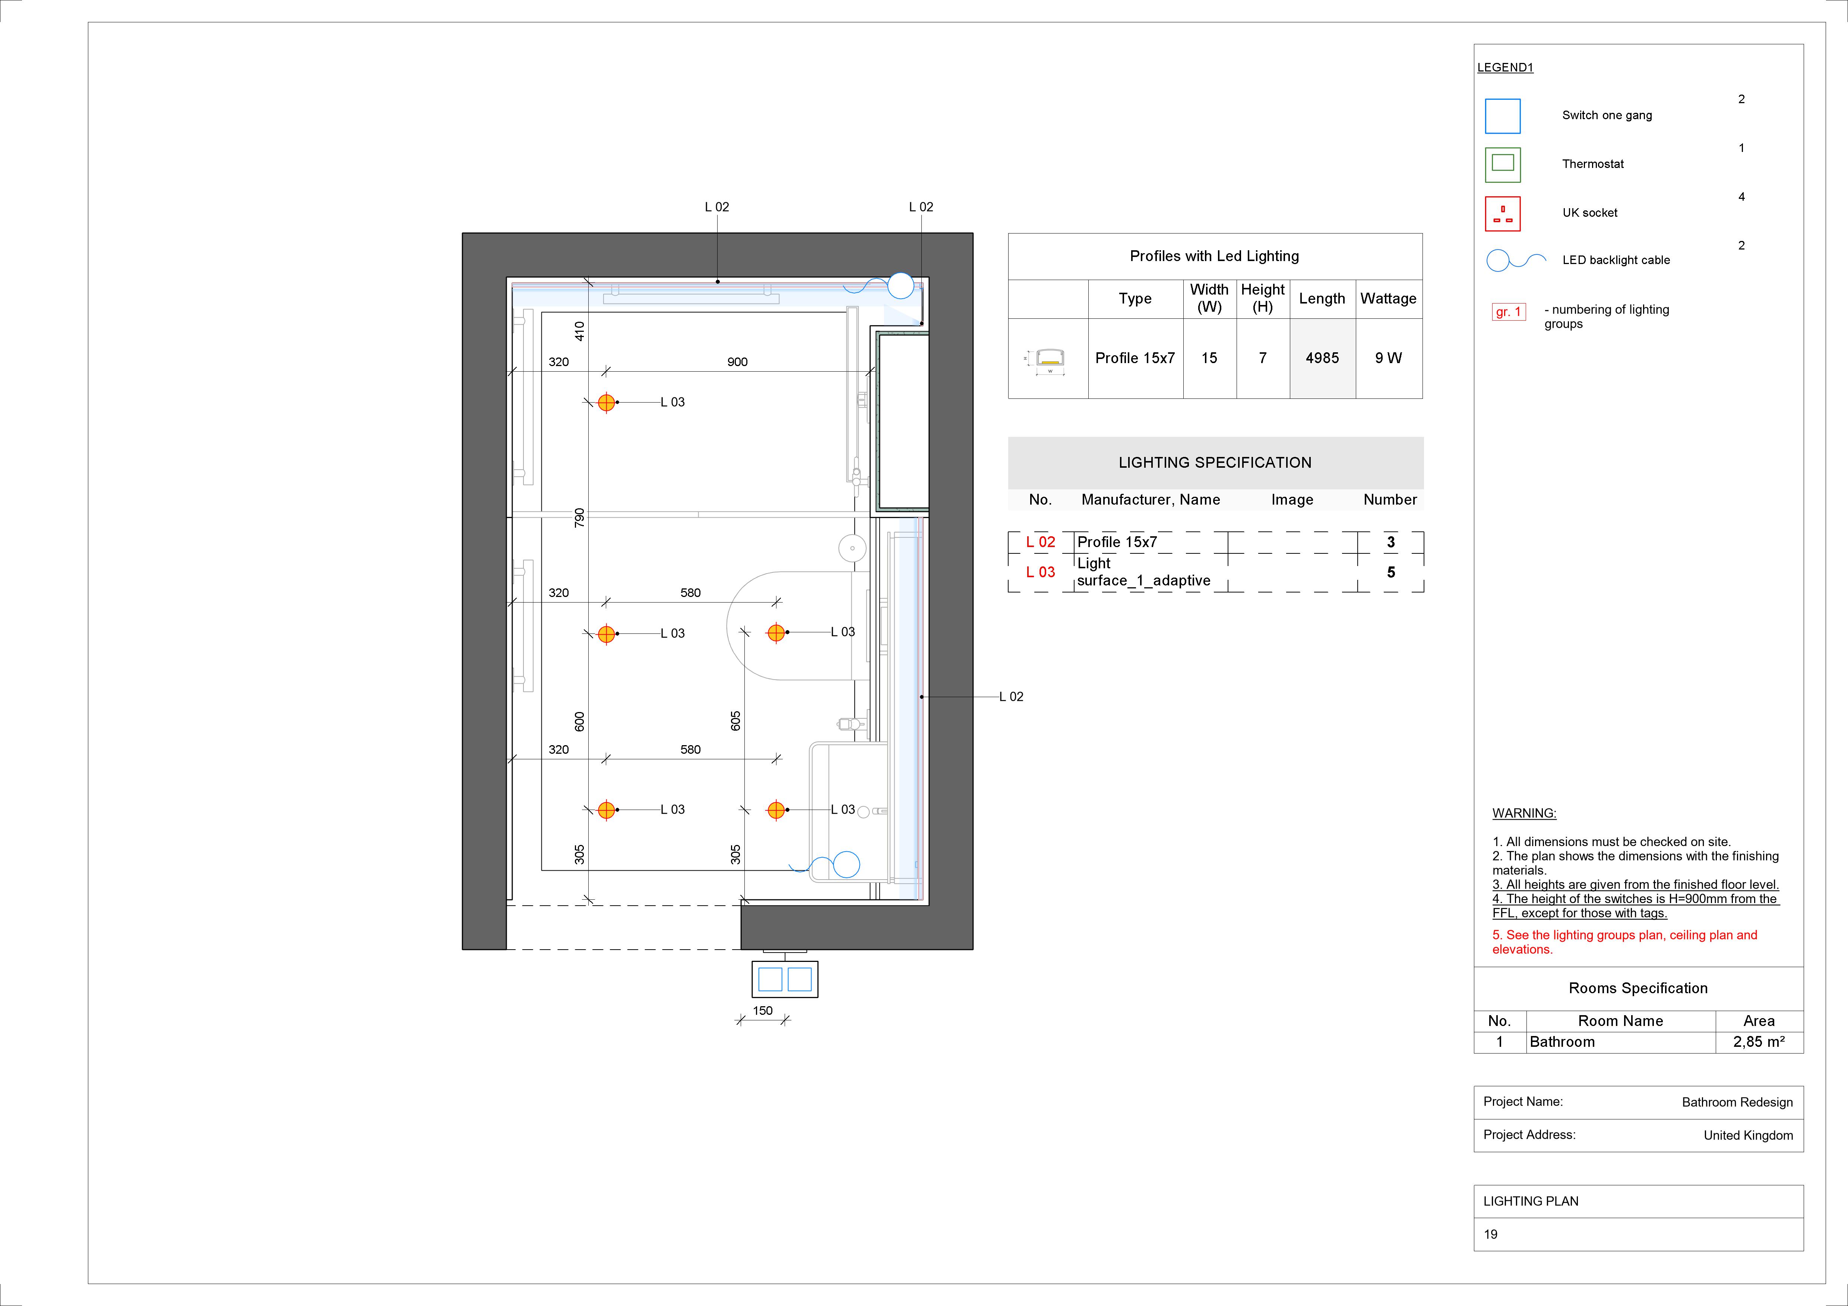Click the Switch one gang legend symbol
The image size is (1848, 1306).
(1502, 116)
